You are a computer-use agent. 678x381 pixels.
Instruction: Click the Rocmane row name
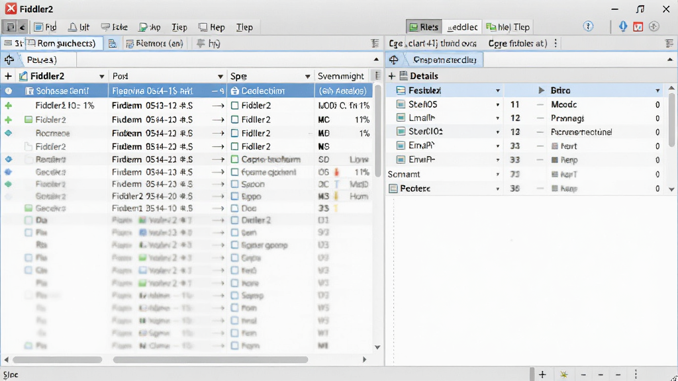click(x=52, y=133)
